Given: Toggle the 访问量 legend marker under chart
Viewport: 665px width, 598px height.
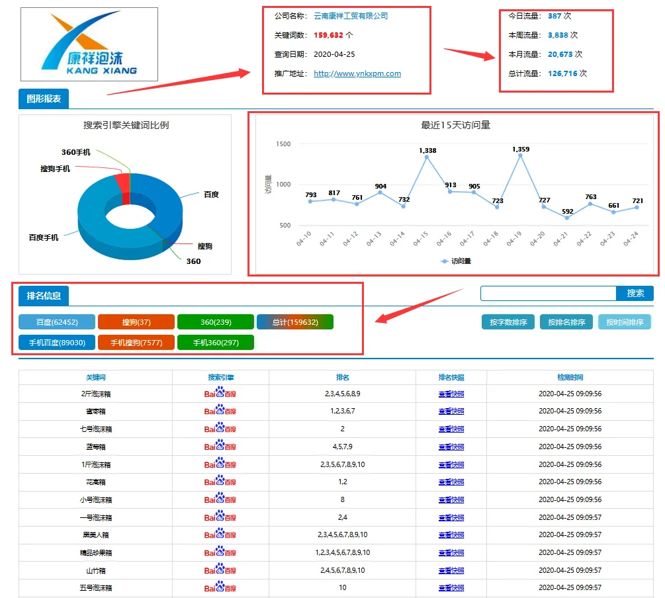Looking at the screenshot, I should coord(455,261).
